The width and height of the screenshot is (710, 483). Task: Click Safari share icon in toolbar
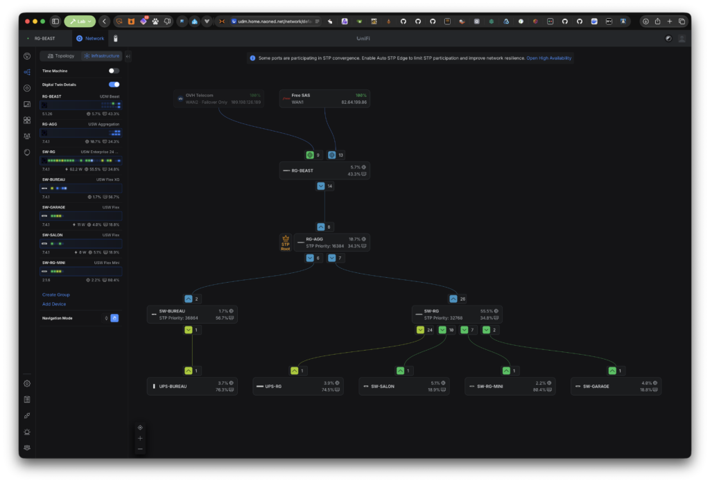point(657,21)
